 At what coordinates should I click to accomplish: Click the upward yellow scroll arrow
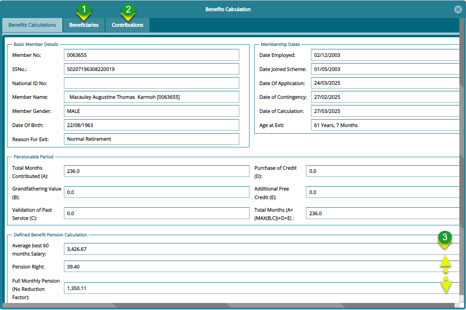tap(446, 260)
